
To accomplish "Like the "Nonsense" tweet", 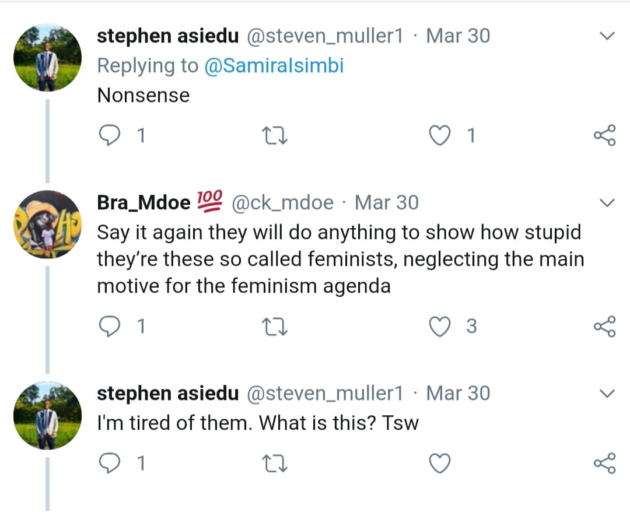I will pyautogui.click(x=440, y=135).
